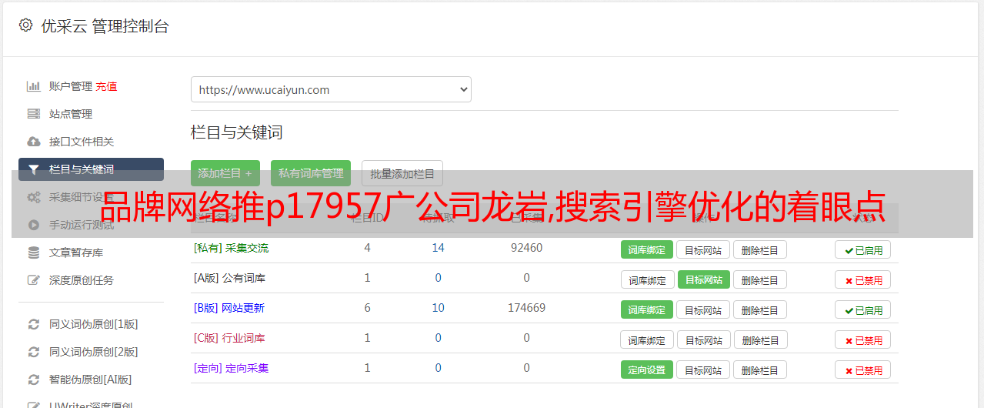Click the refresh icon for 同义词伪原创[1版]
Screen dimensions: 984x408
tap(33, 324)
